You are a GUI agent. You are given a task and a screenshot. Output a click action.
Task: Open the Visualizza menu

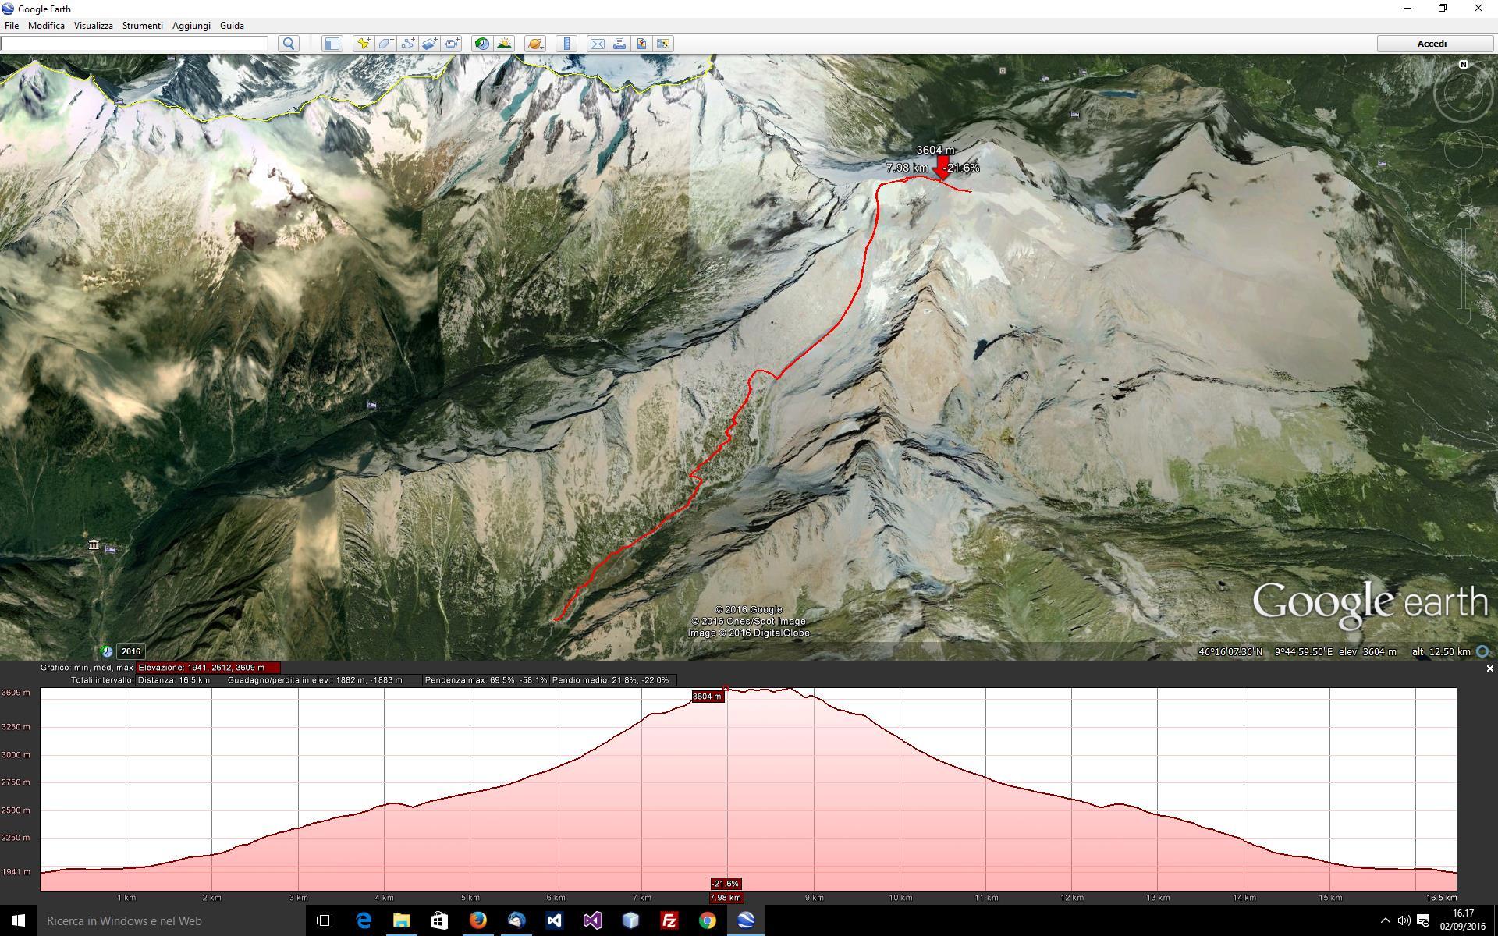(x=93, y=25)
